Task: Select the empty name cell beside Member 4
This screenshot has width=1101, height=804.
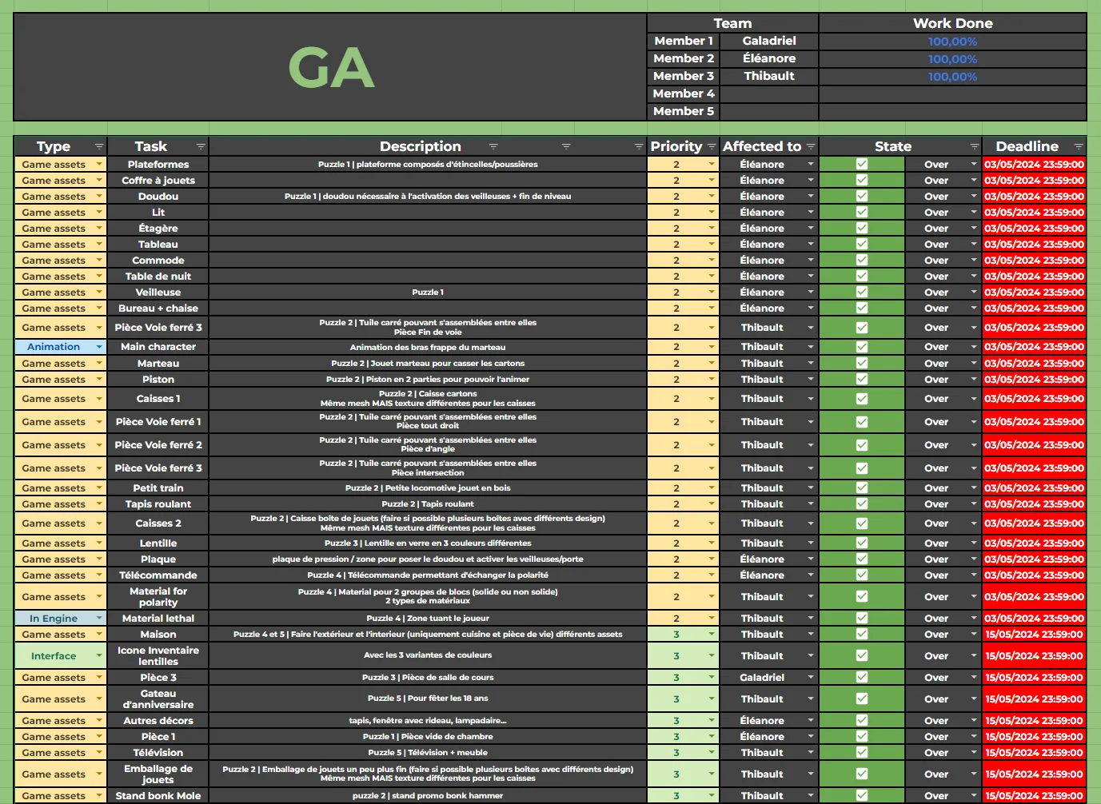Action: (x=769, y=94)
